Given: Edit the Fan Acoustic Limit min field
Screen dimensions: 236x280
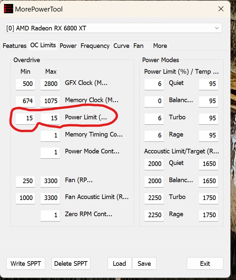Looking at the screenshot, I should point(25,198).
